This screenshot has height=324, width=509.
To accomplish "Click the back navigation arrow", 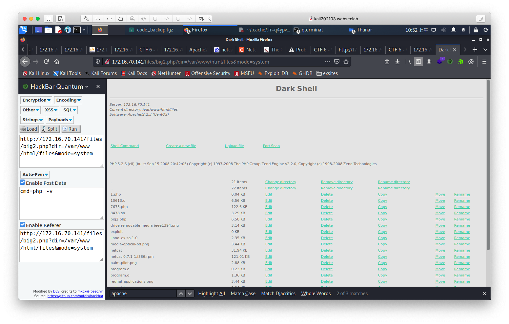I will pos(25,62).
